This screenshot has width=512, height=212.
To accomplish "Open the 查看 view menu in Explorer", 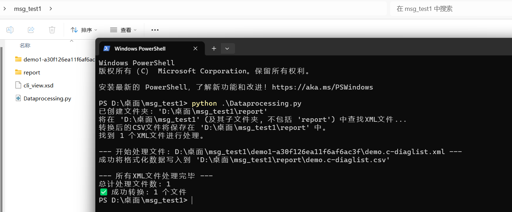I will point(123,30).
